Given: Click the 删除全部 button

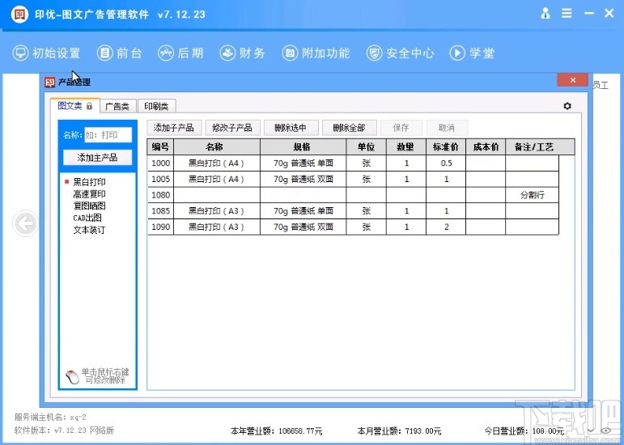Looking at the screenshot, I should 349,128.
